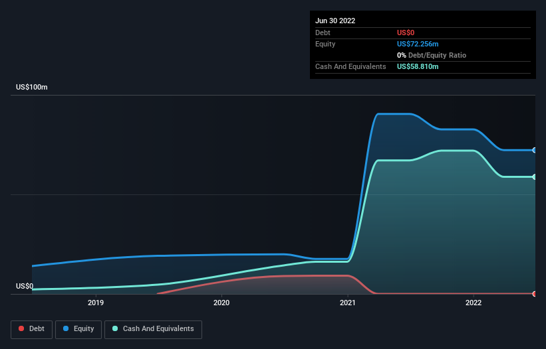
Task: Click the 2019 x-axis label
Action: pos(96,303)
